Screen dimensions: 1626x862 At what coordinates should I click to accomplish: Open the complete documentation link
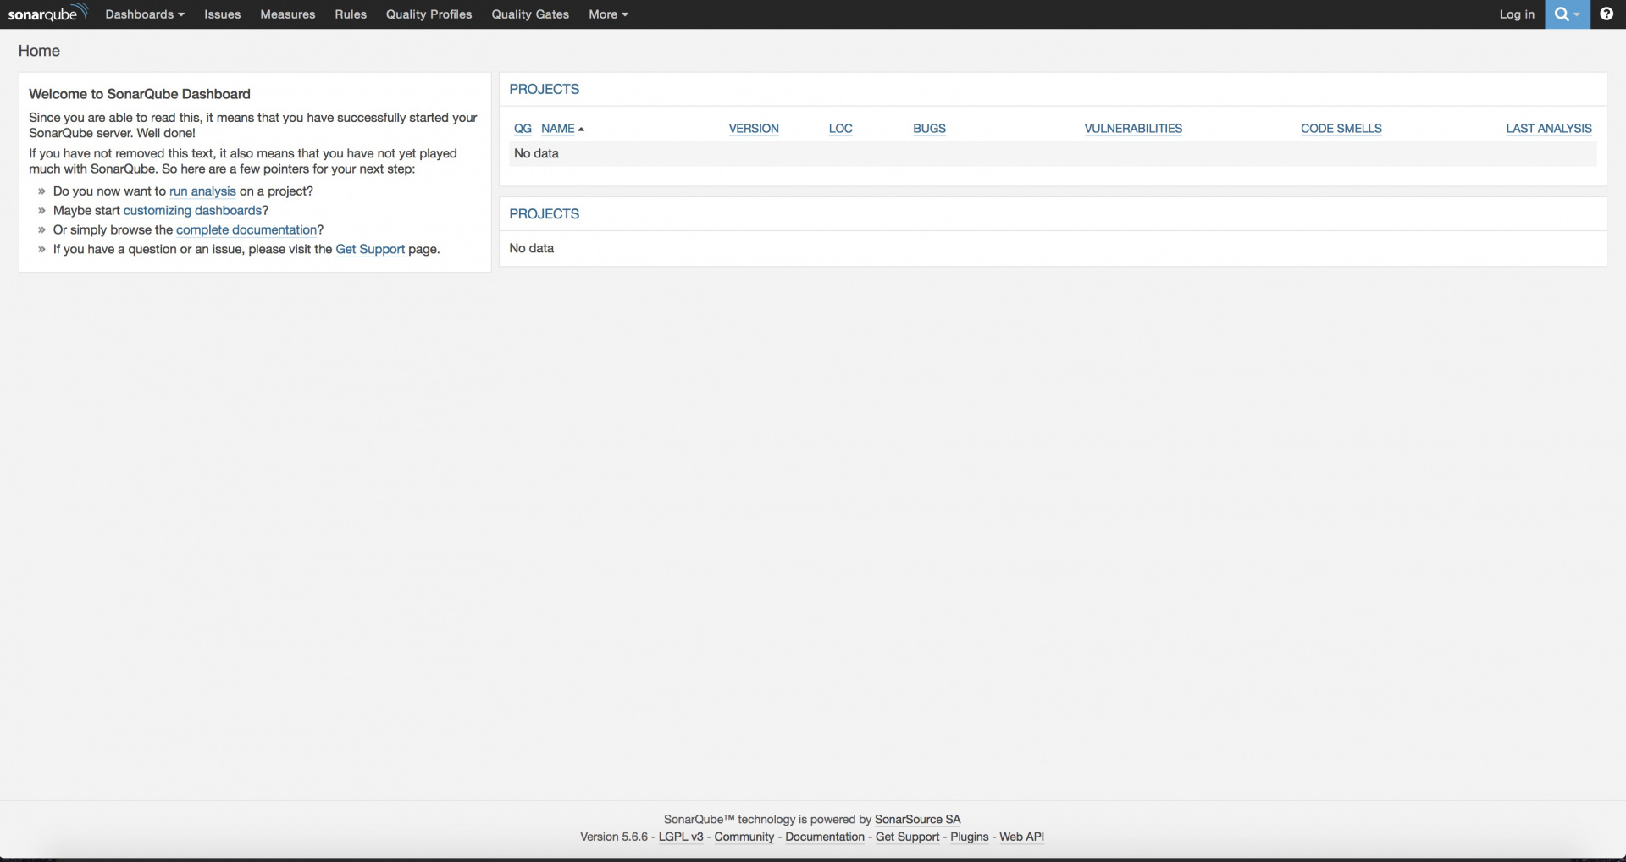(246, 230)
